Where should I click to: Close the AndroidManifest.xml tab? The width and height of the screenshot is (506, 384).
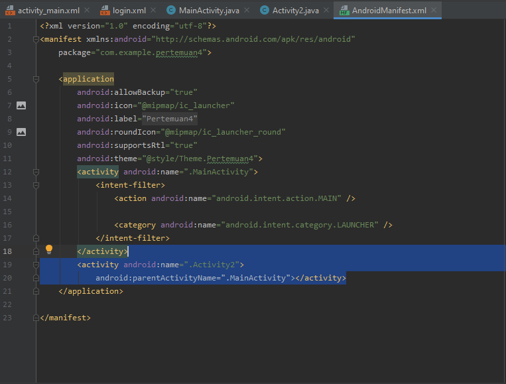(434, 11)
